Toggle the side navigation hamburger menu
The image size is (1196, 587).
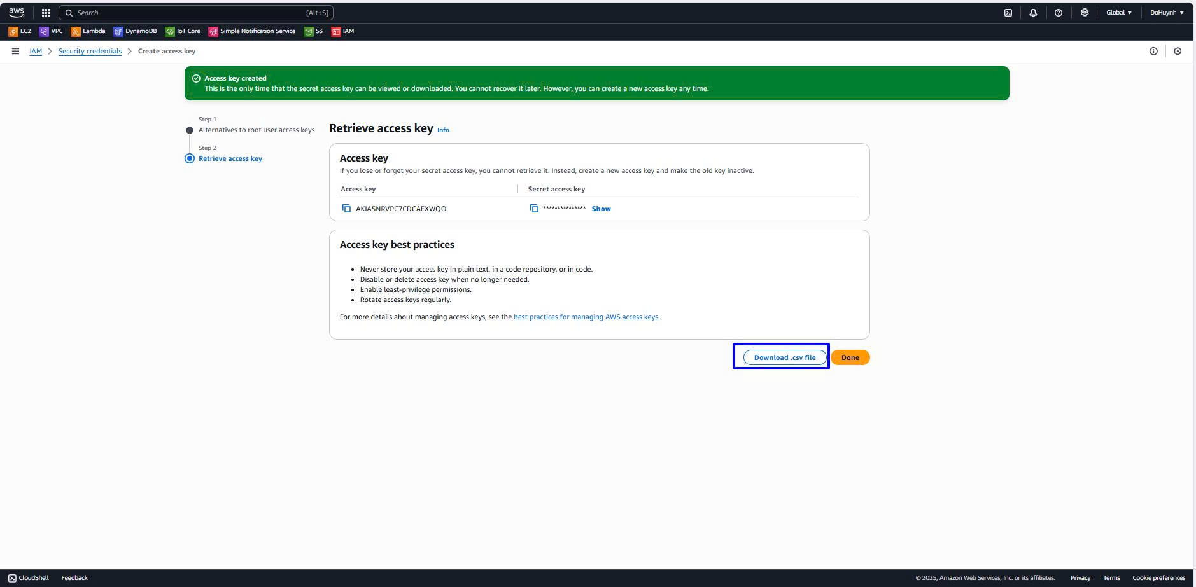pos(15,51)
